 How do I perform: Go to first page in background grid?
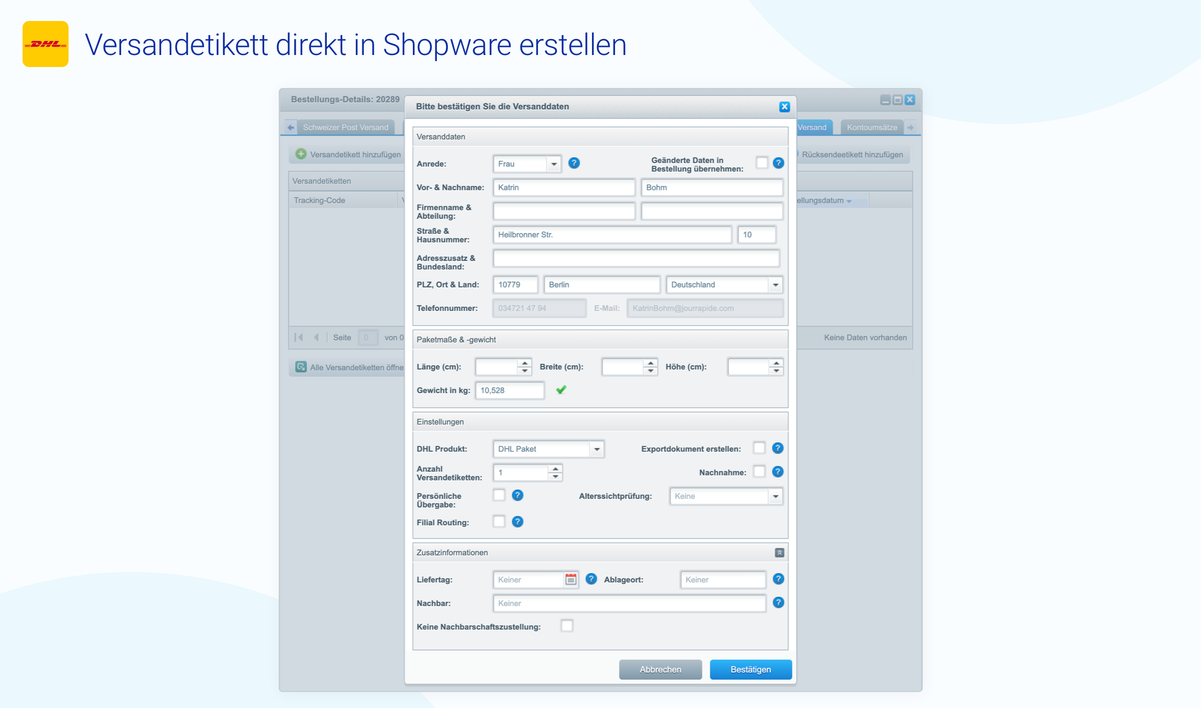click(x=299, y=337)
